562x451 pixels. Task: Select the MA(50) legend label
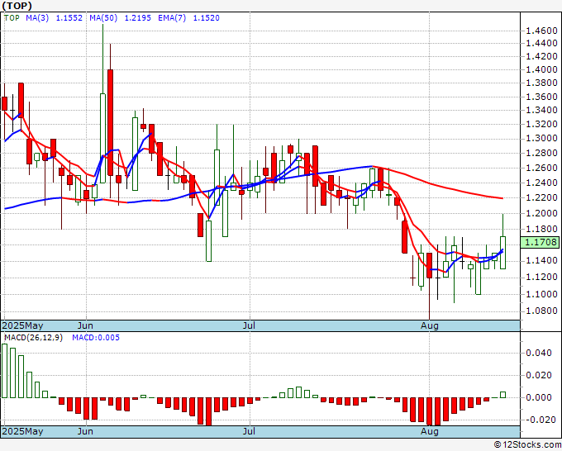click(103, 17)
